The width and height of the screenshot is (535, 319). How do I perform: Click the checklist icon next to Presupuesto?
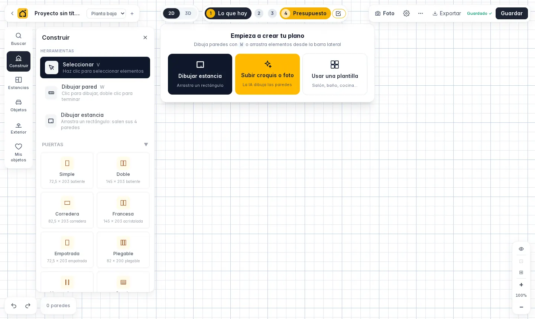pyautogui.click(x=338, y=13)
